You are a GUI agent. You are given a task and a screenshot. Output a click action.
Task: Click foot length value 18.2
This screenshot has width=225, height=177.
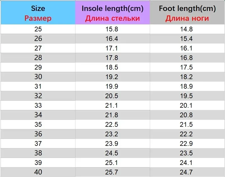186,77
